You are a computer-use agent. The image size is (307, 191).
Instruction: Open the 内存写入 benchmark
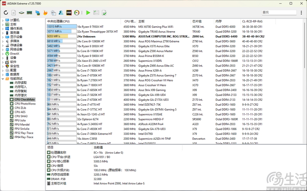[x=20, y=87]
